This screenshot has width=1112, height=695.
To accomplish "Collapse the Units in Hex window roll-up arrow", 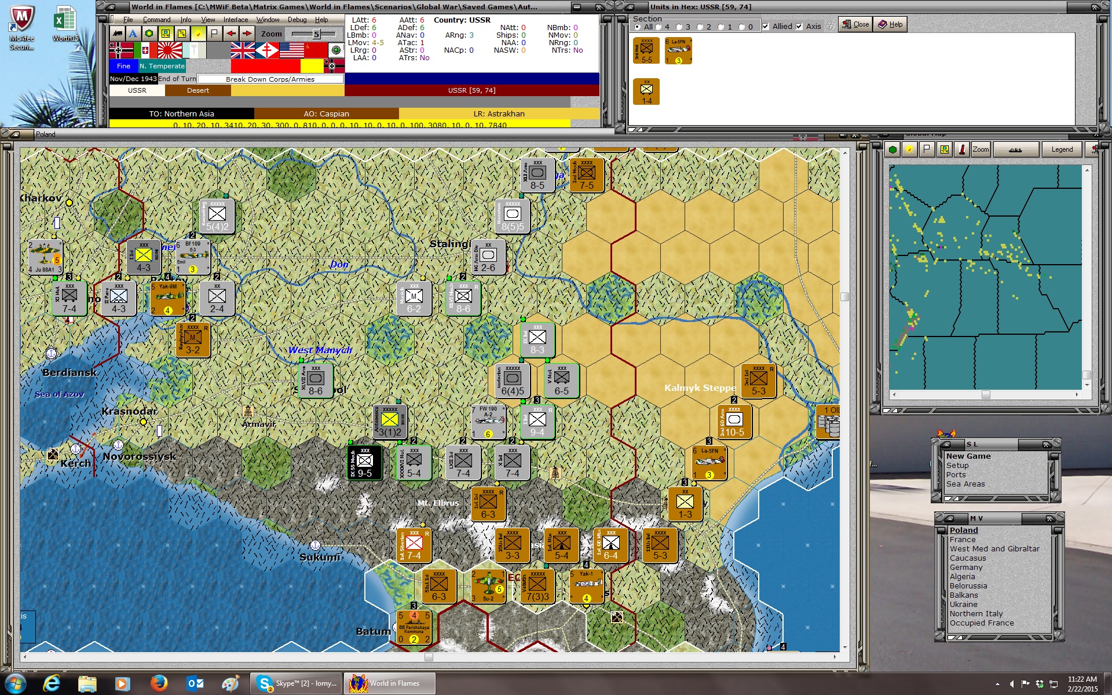I will [x=630, y=7].
